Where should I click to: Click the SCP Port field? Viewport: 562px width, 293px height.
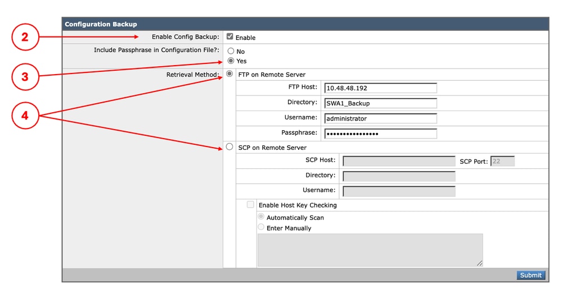click(x=502, y=161)
